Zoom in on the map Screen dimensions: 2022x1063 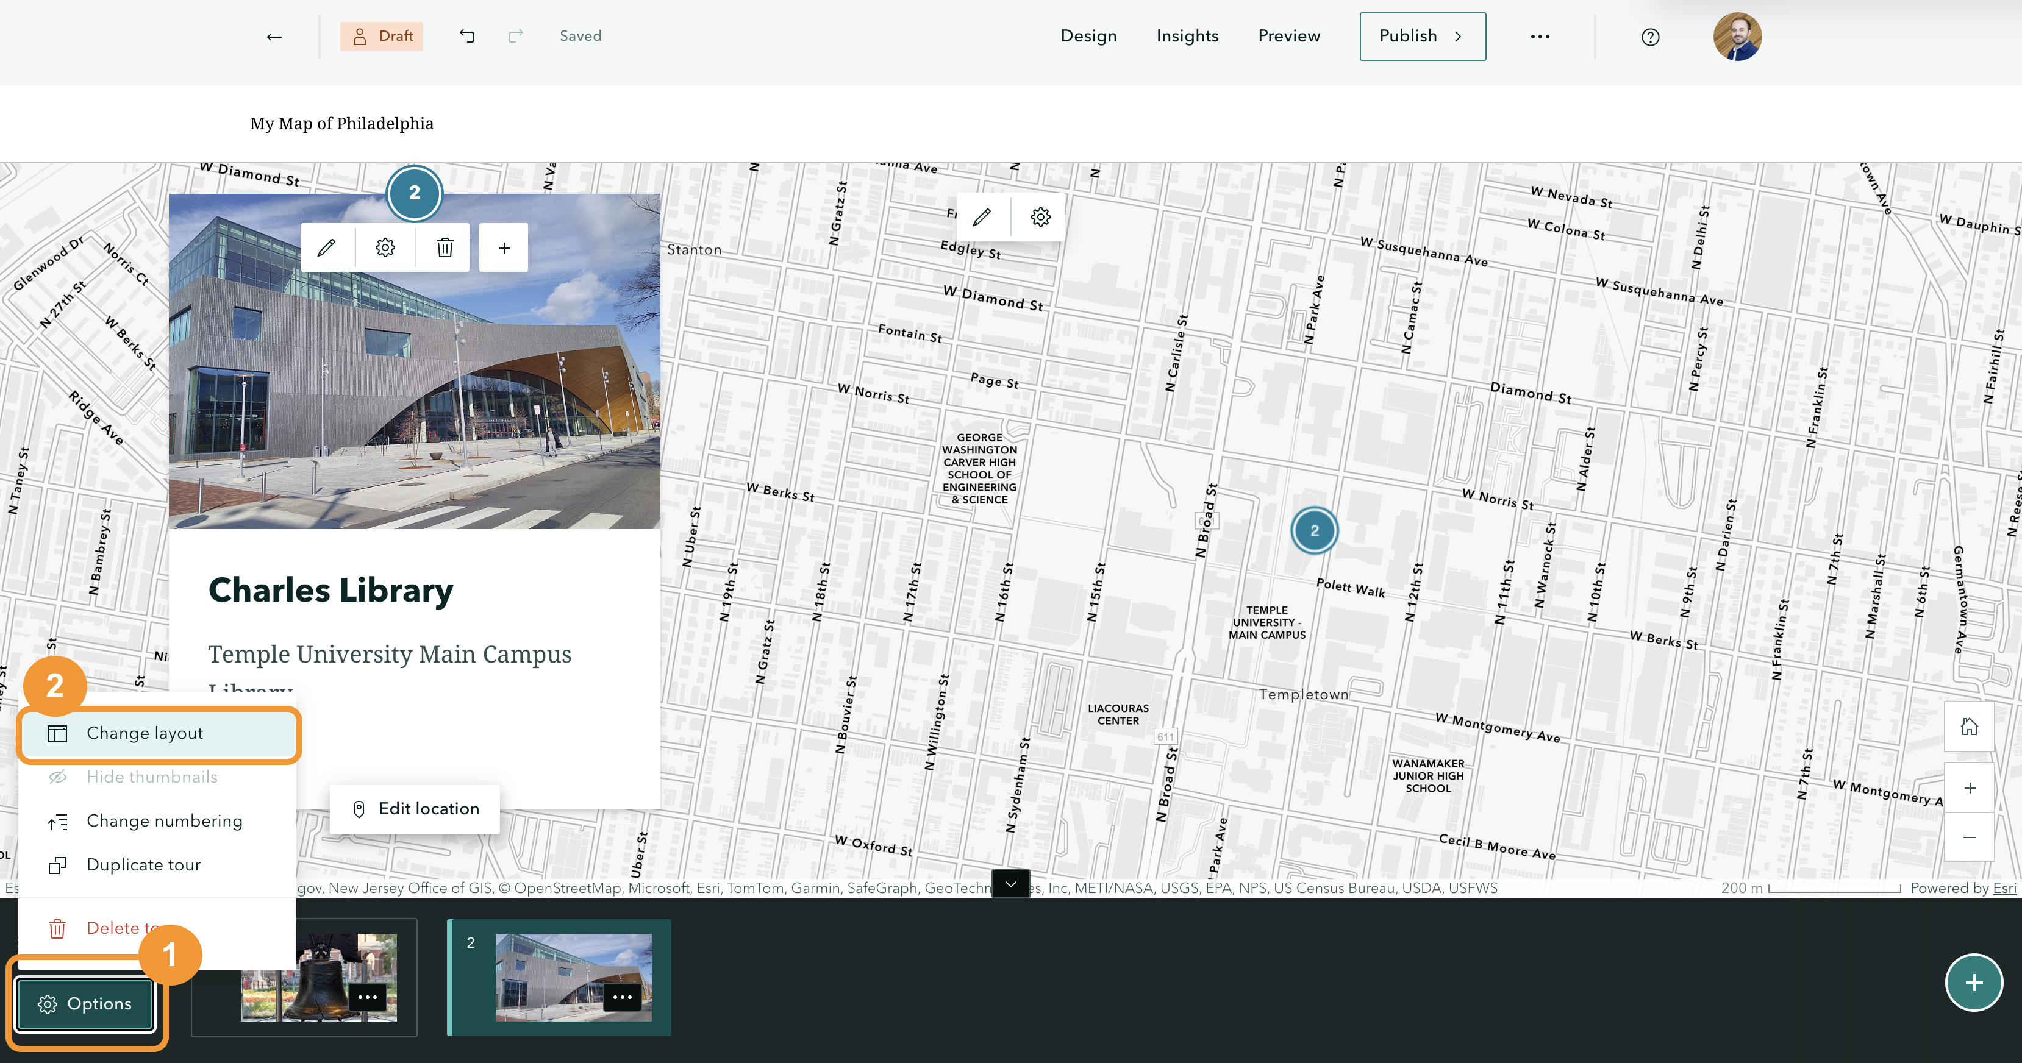[x=1968, y=789]
